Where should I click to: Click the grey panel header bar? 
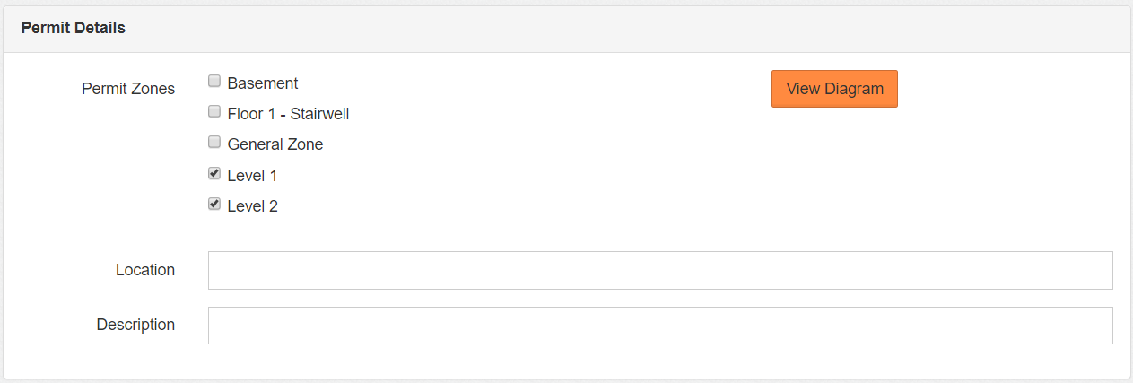click(x=628, y=29)
